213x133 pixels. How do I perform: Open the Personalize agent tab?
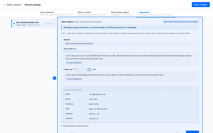point(122,14)
